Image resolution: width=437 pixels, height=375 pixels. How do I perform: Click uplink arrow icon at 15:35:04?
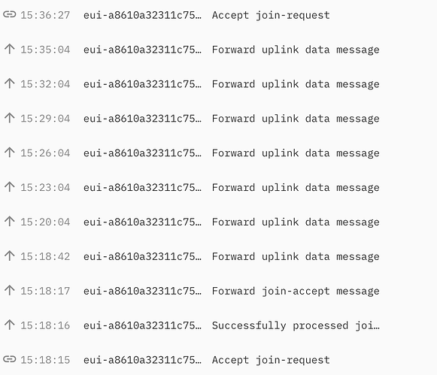pos(10,49)
